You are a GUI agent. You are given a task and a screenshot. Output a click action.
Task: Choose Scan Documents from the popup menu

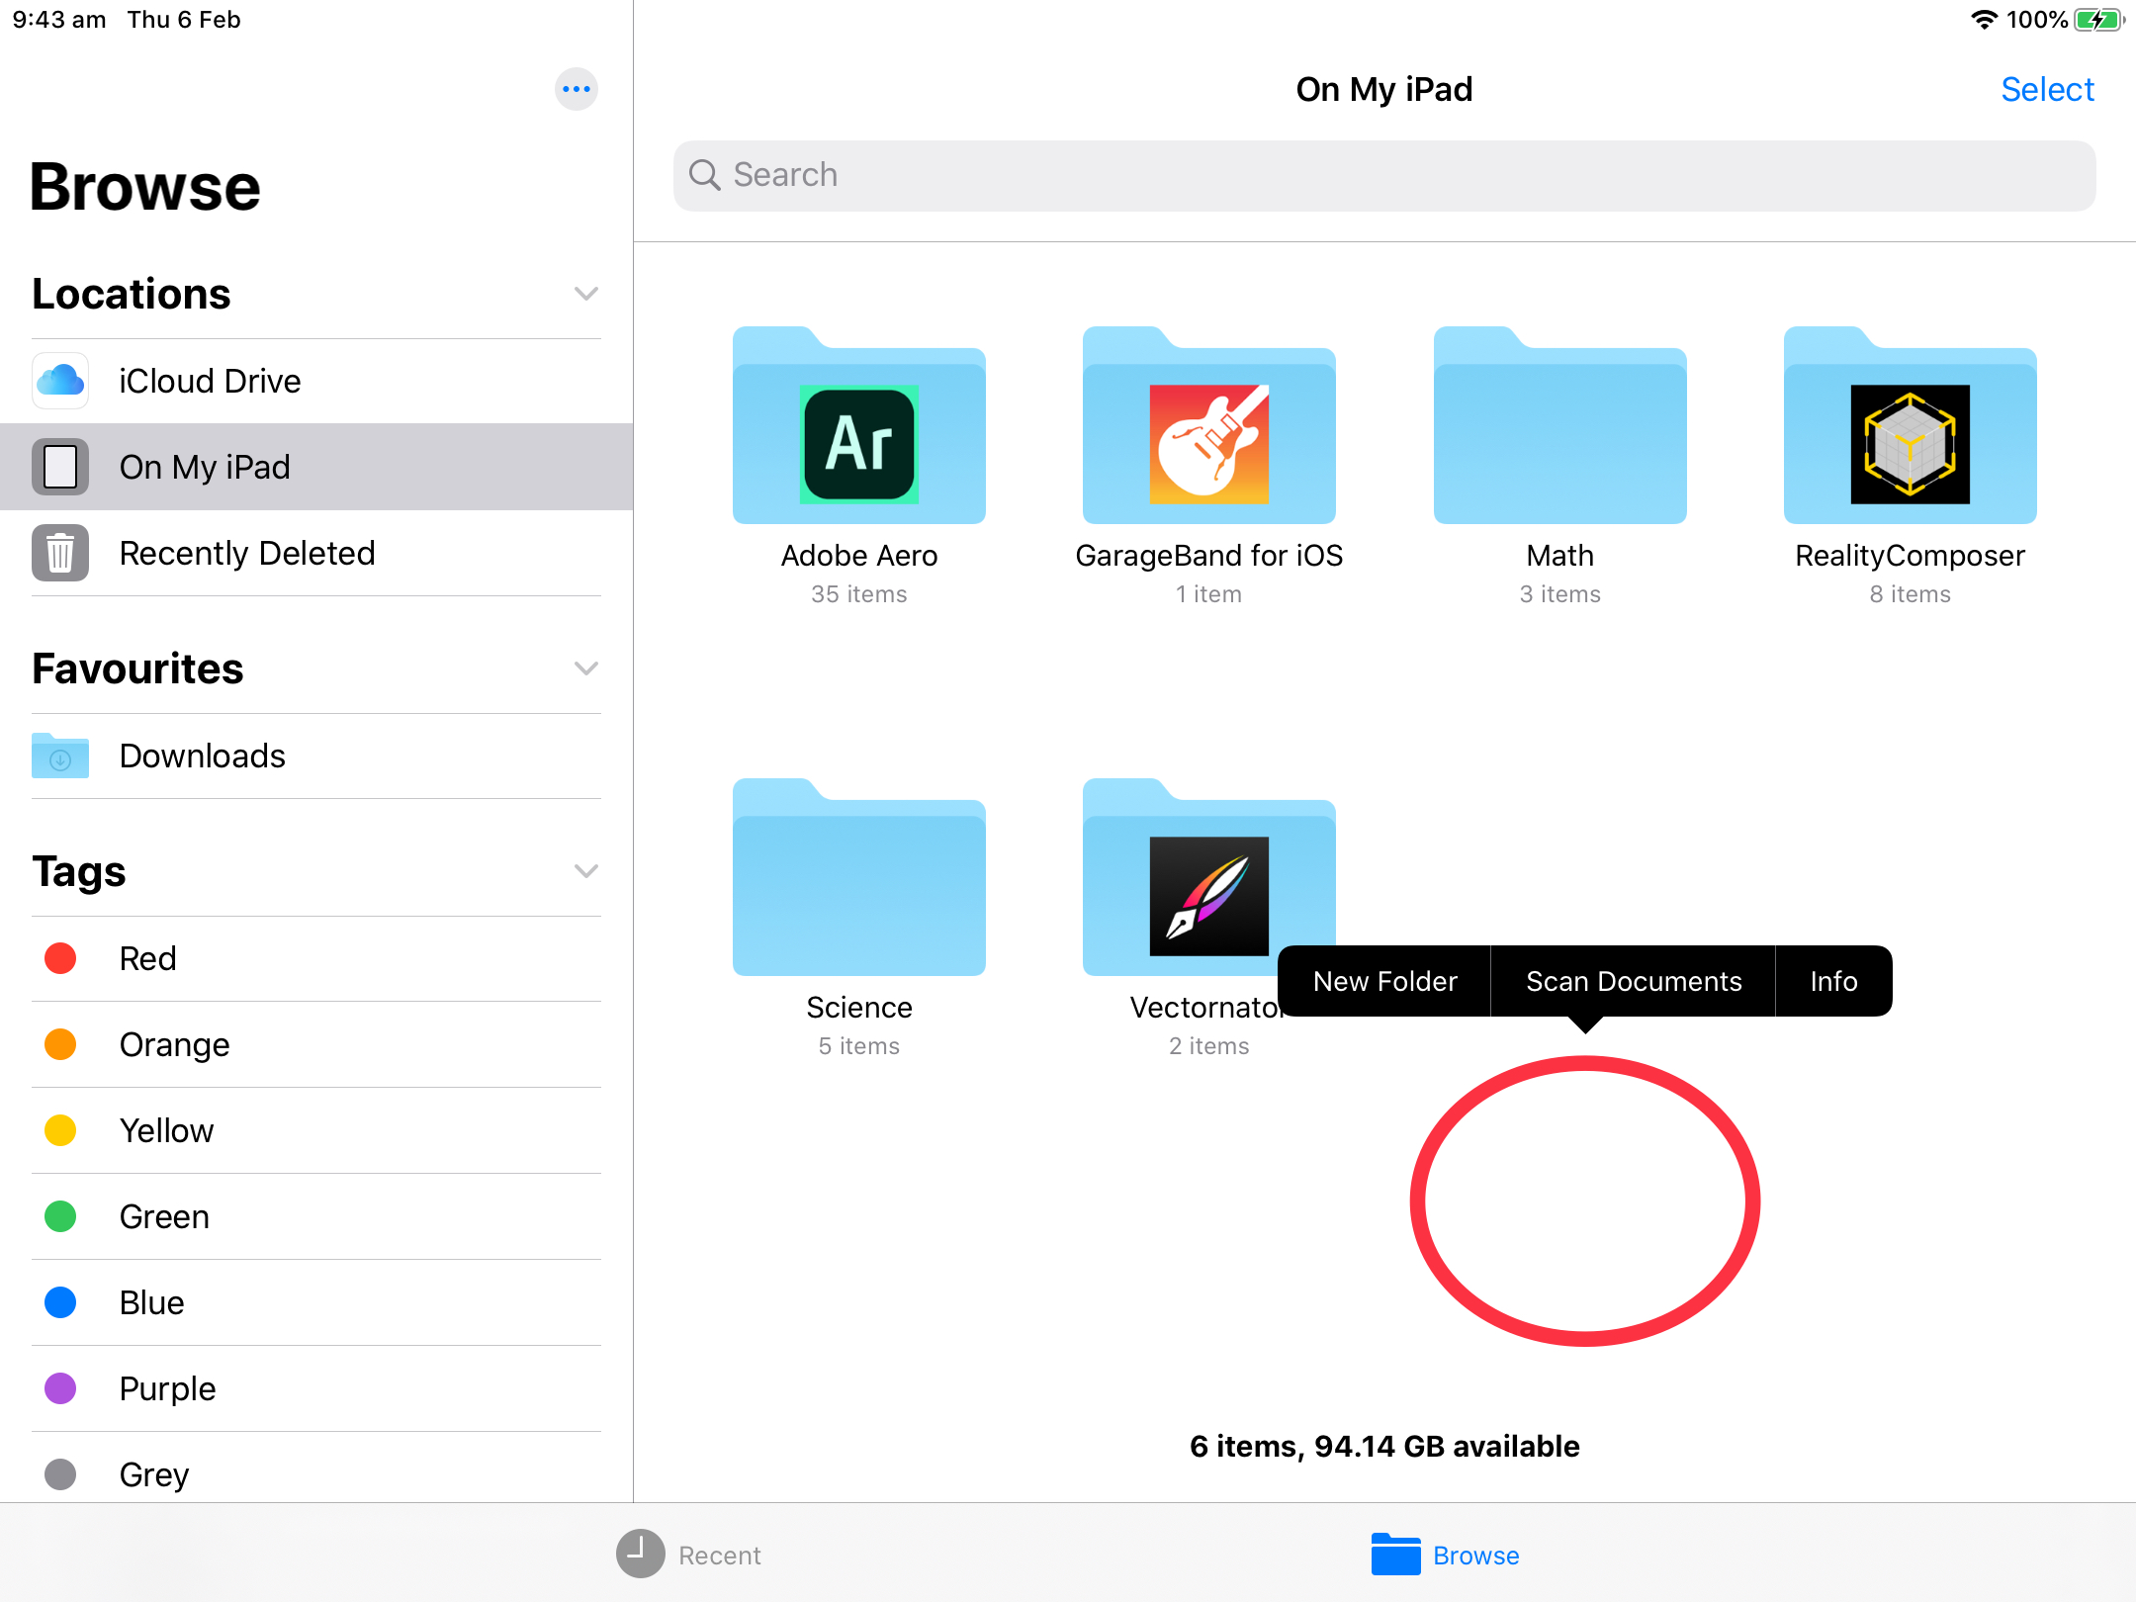[1634, 981]
